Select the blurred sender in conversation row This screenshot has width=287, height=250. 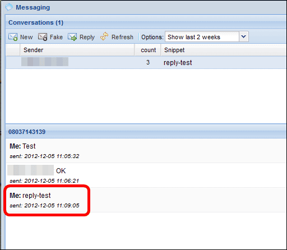(x=45, y=62)
